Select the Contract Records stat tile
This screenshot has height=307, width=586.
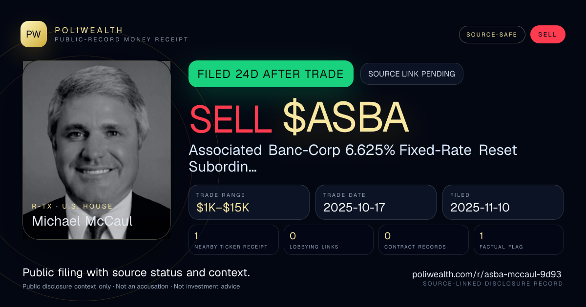coord(423,240)
